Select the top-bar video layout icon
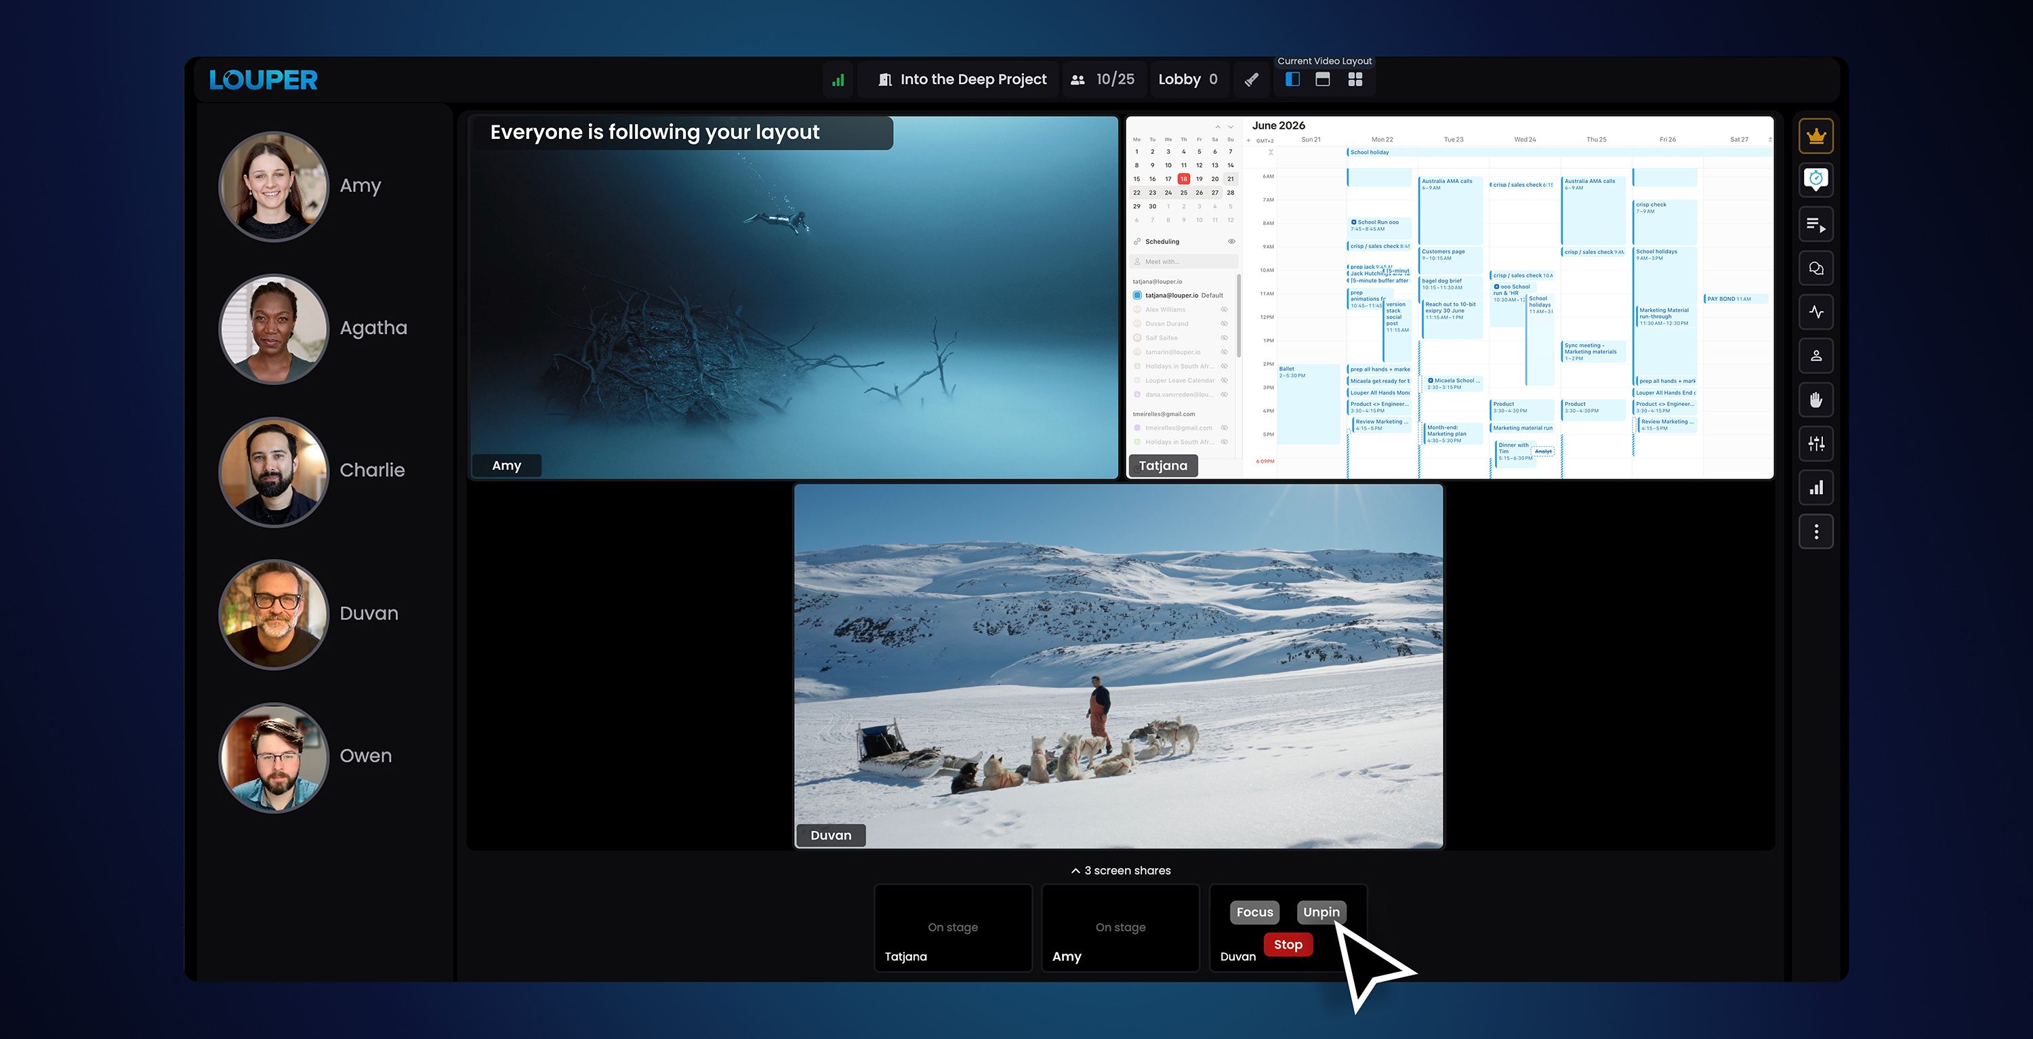Screen dimensions: 2033x1039 1323,80
